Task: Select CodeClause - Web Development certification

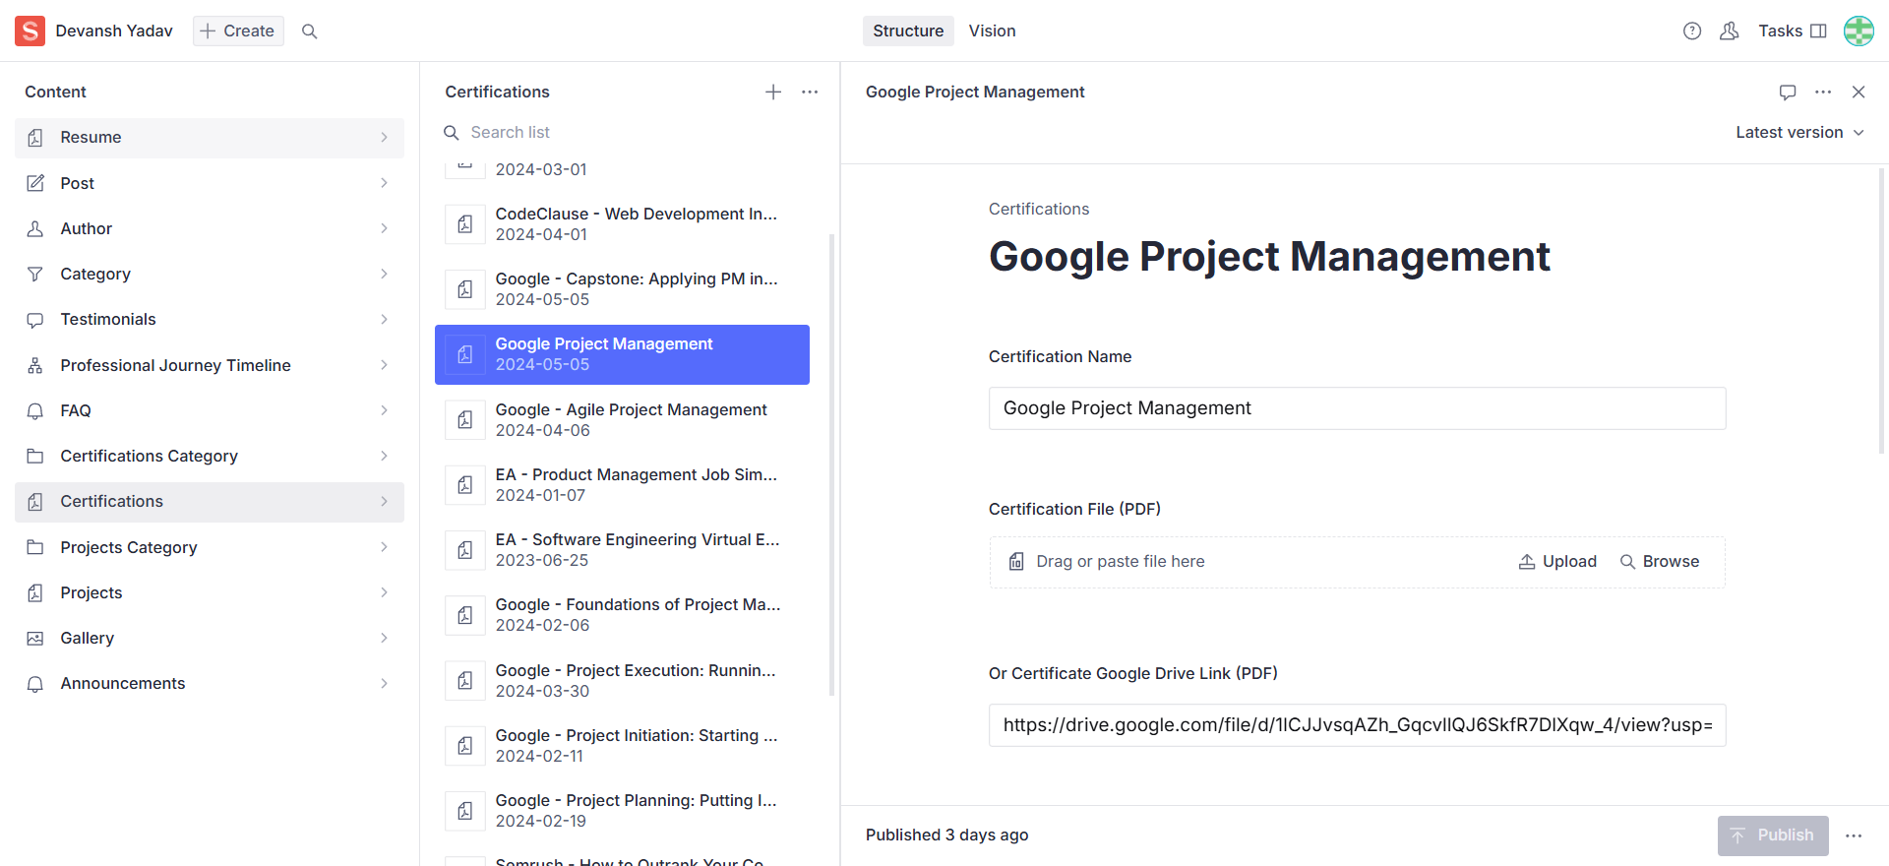Action: pyautogui.click(x=622, y=224)
